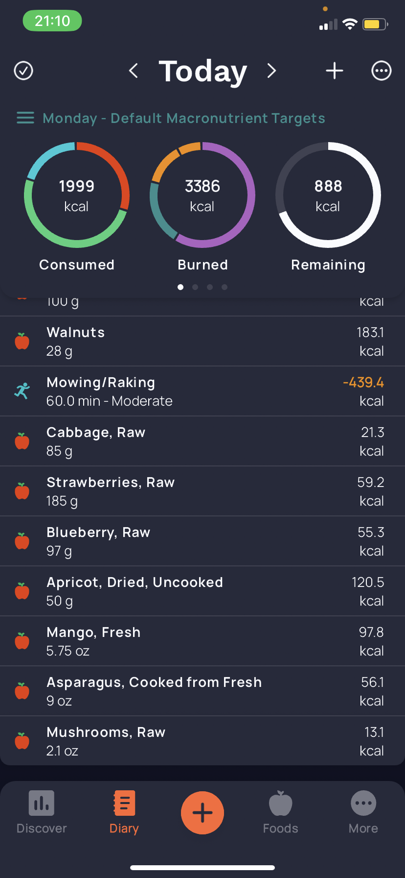Switch to the second summary page dot
The height and width of the screenshot is (878, 405).
pyautogui.click(x=195, y=287)
